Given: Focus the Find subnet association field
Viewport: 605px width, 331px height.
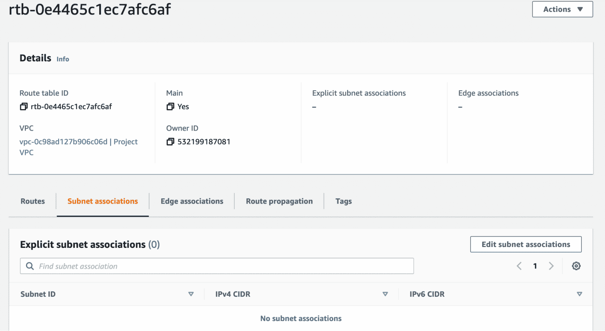Looking at the screenshot, I should coord(224,266).
